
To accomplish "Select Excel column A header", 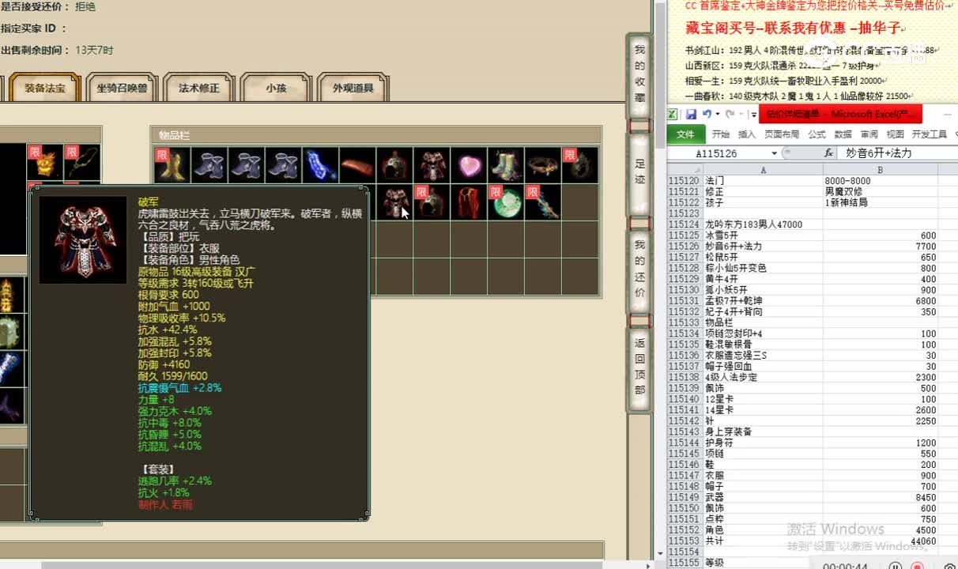I will [763, 170].
